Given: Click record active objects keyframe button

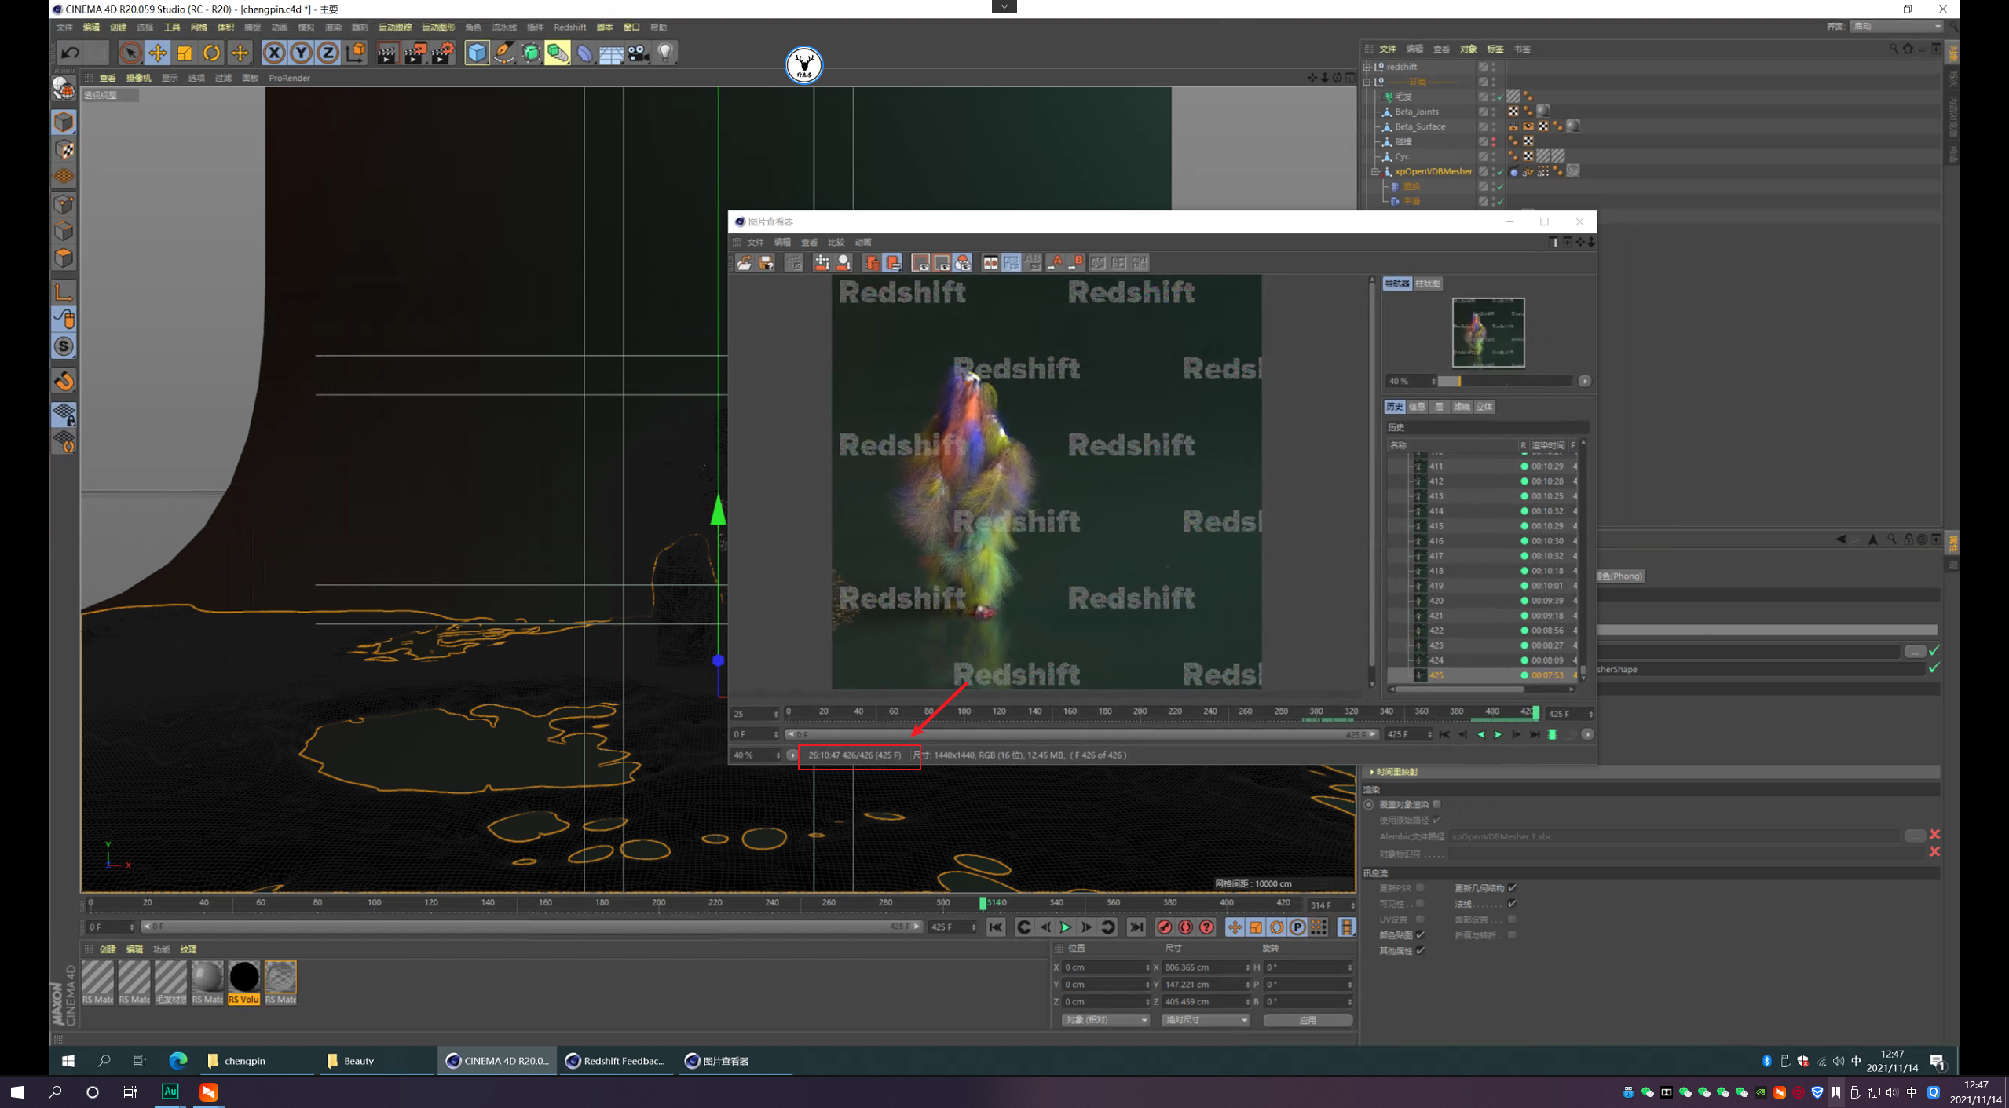Looking at the screenshot, I should (1165, 927).
